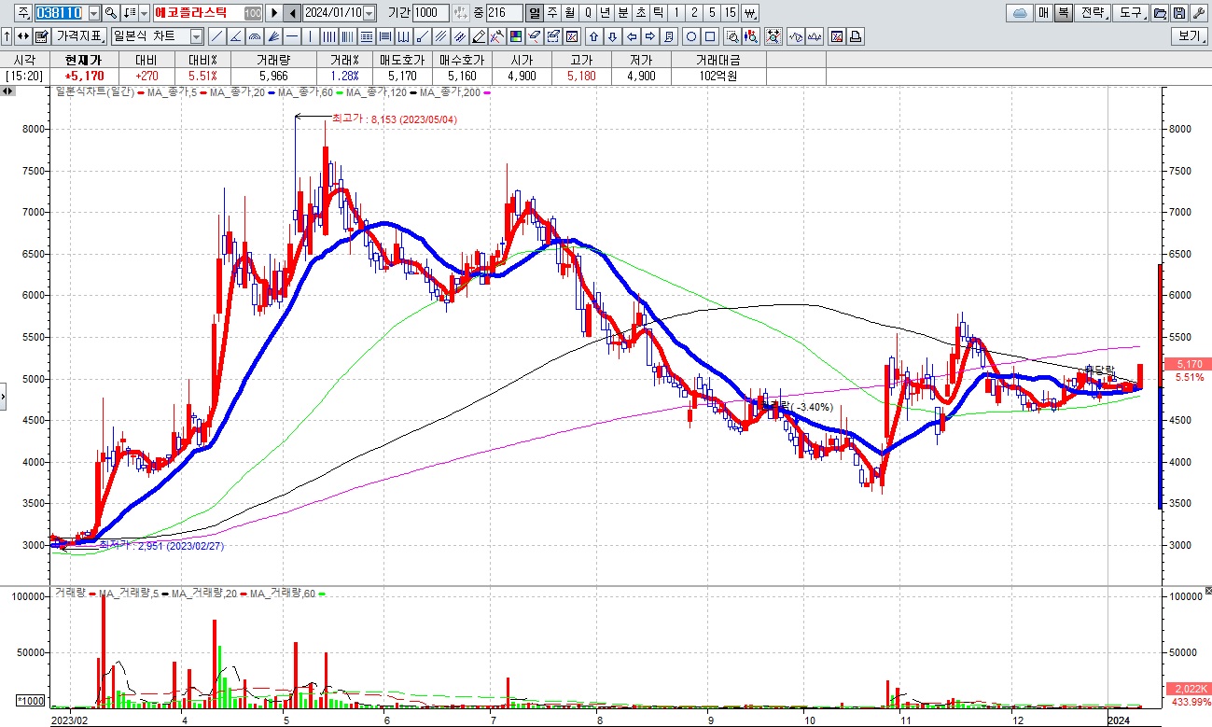Click the period slider adjust icon
This screenshot has height=727, width=1212.
462,13
